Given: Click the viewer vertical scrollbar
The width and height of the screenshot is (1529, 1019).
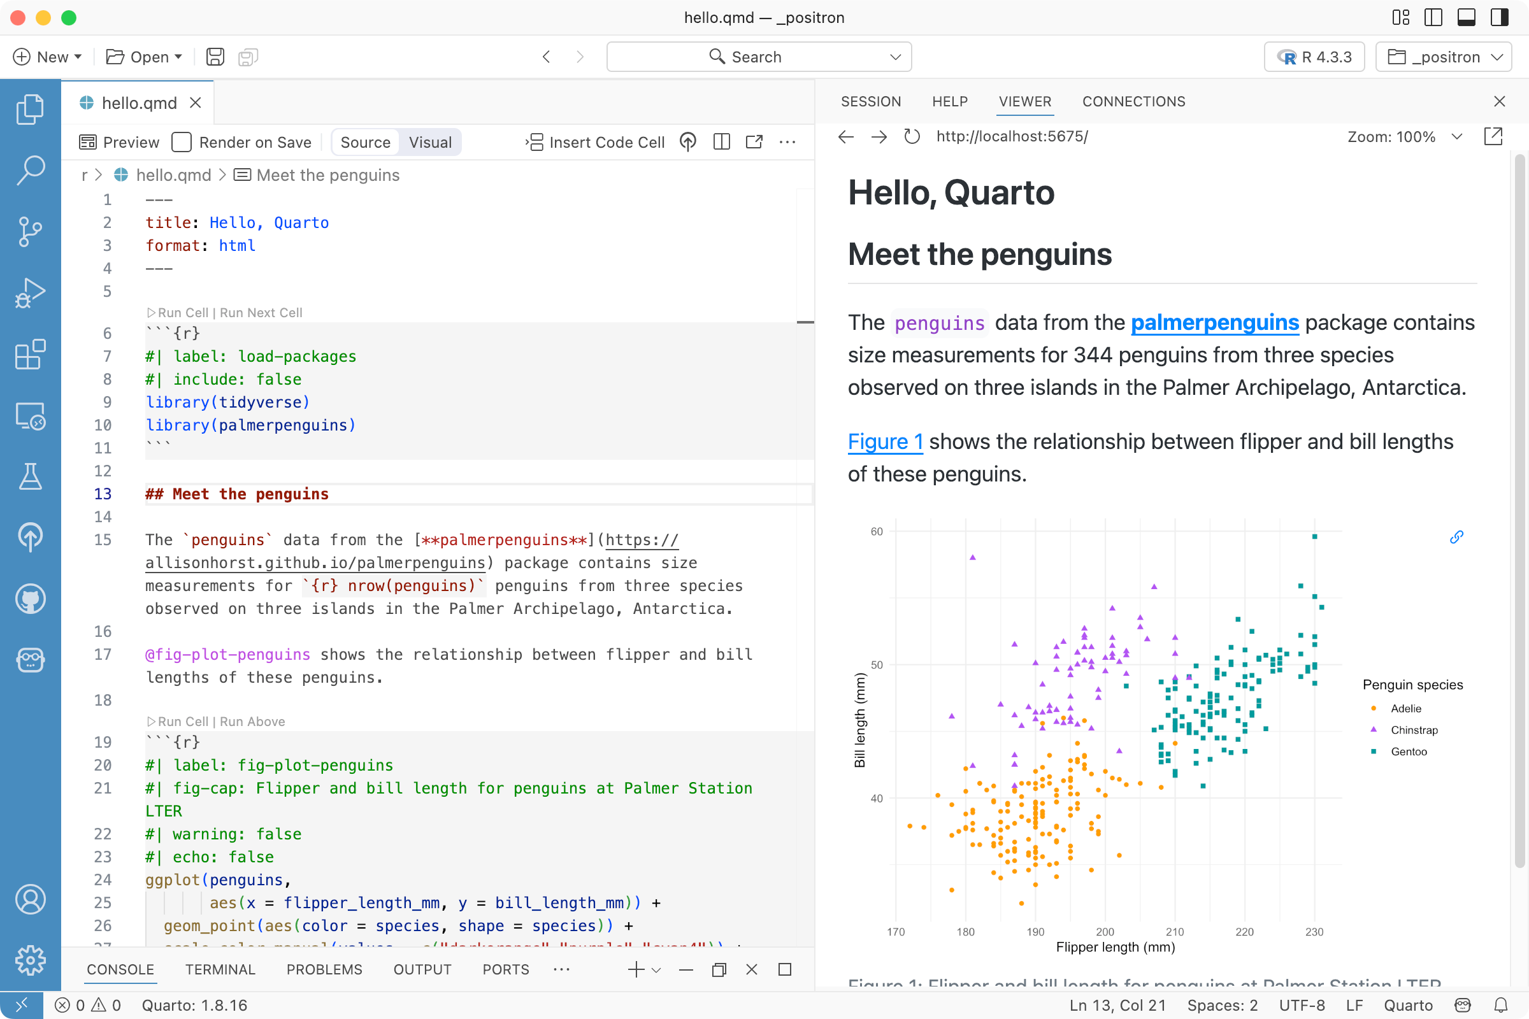Looking at the screenshot, I should [x=1519, y=511].
